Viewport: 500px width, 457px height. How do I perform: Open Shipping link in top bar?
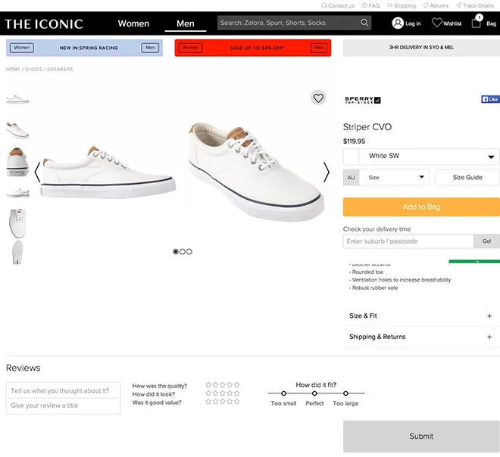point(402,6)
